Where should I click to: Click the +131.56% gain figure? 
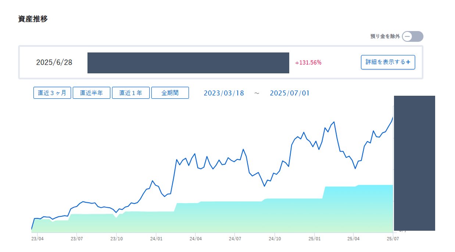[308, 62]
